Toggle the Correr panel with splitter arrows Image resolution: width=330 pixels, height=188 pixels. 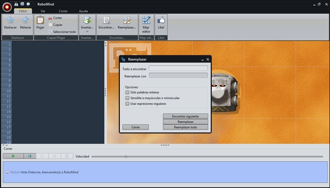(x=5, y=145)
